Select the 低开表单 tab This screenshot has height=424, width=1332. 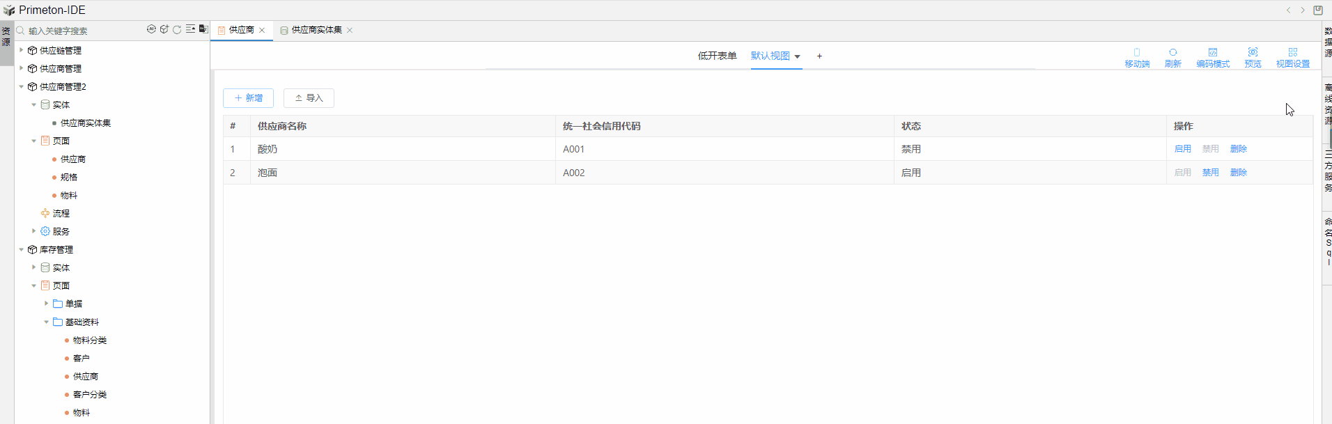pos(717,56)
